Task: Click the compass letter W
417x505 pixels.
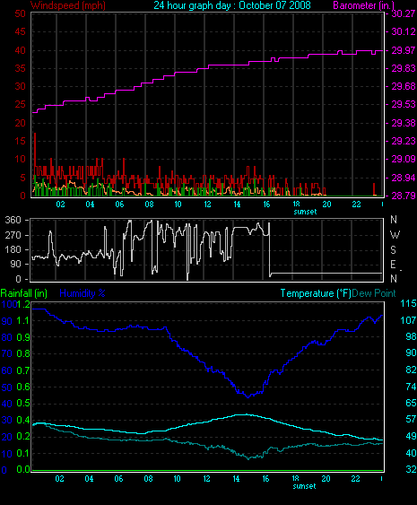Action: tap(395, 235)
